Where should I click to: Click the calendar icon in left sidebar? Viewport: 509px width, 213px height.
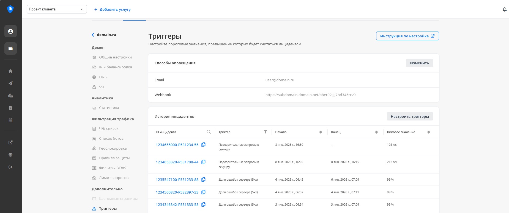(10, 120)
